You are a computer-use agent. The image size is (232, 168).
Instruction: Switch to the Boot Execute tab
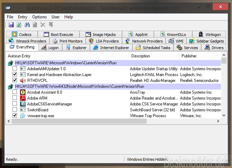58,34
